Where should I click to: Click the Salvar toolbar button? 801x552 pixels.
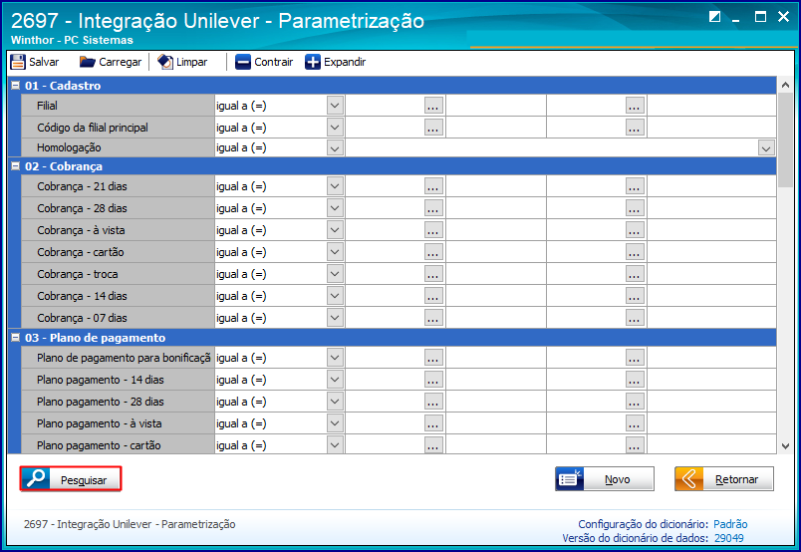click(35, 62)
